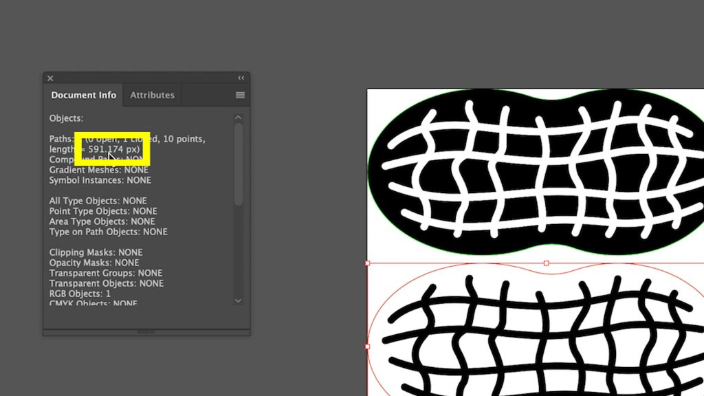Click the "RGB Objects: 1" line

(80, 294)
